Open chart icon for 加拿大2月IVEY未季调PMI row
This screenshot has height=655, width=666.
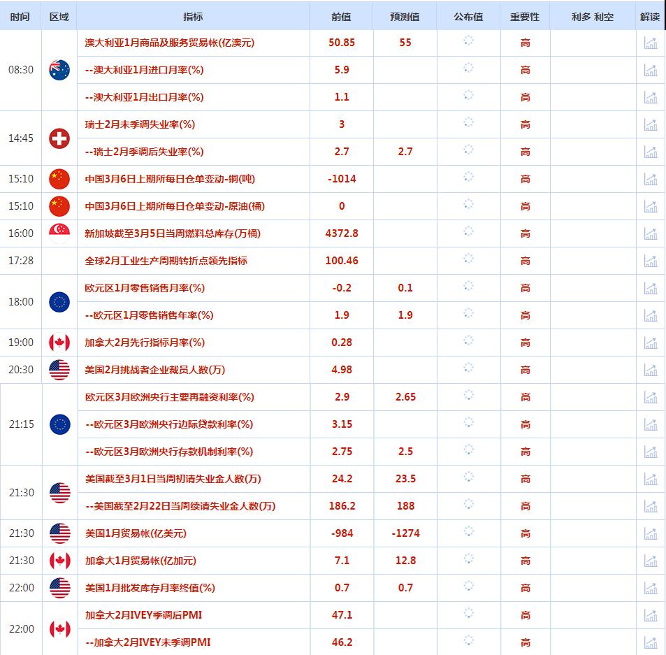(x=651, y=642)
